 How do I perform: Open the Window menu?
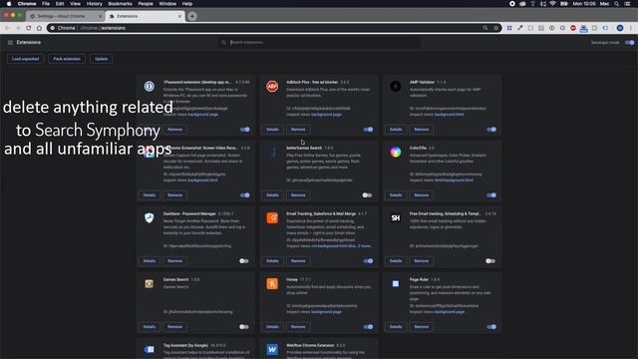pos(167,4)
